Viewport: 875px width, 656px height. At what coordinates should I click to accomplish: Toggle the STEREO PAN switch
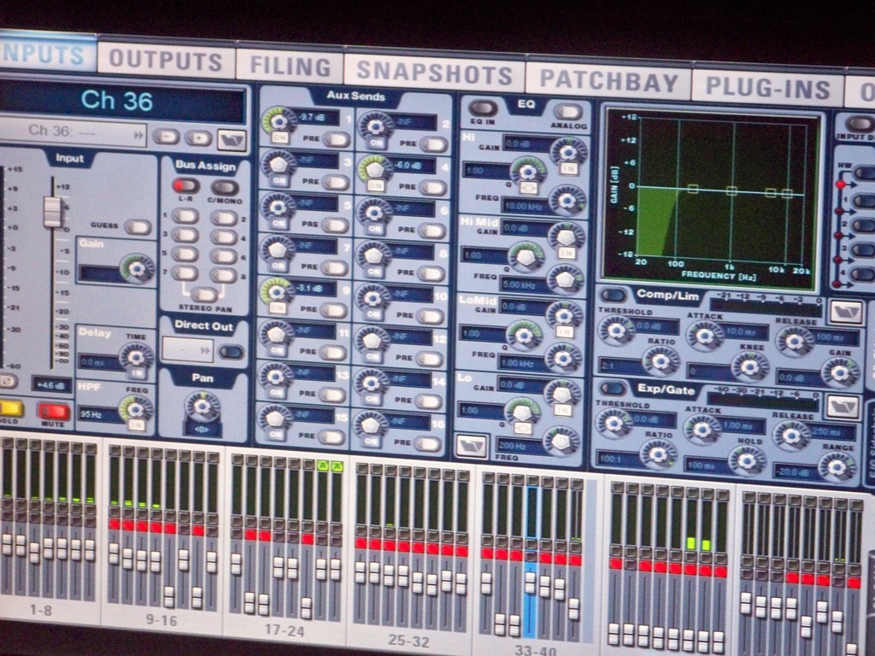(204, 294)
